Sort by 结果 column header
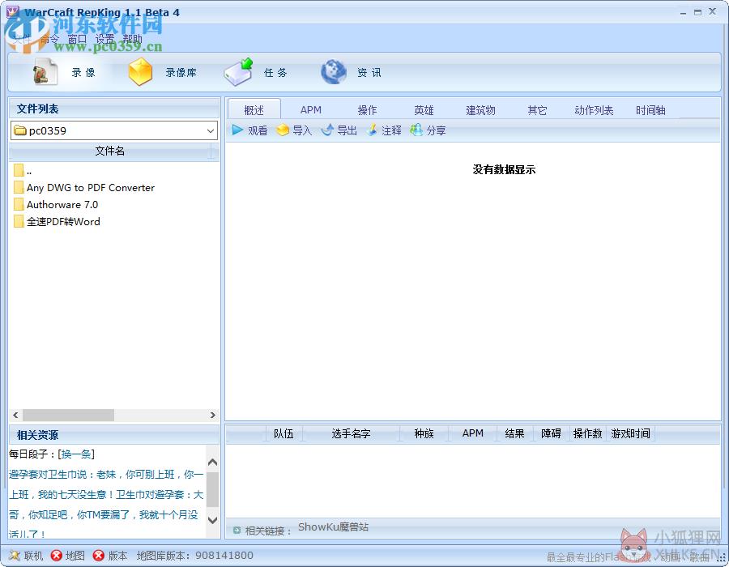This screenshot has width=729, height=567. coord(514,433)
